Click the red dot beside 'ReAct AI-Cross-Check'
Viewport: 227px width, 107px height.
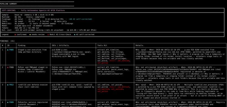(48, 35)
